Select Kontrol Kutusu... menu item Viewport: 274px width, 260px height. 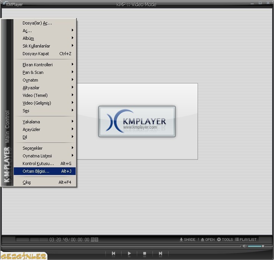point(45,164)
